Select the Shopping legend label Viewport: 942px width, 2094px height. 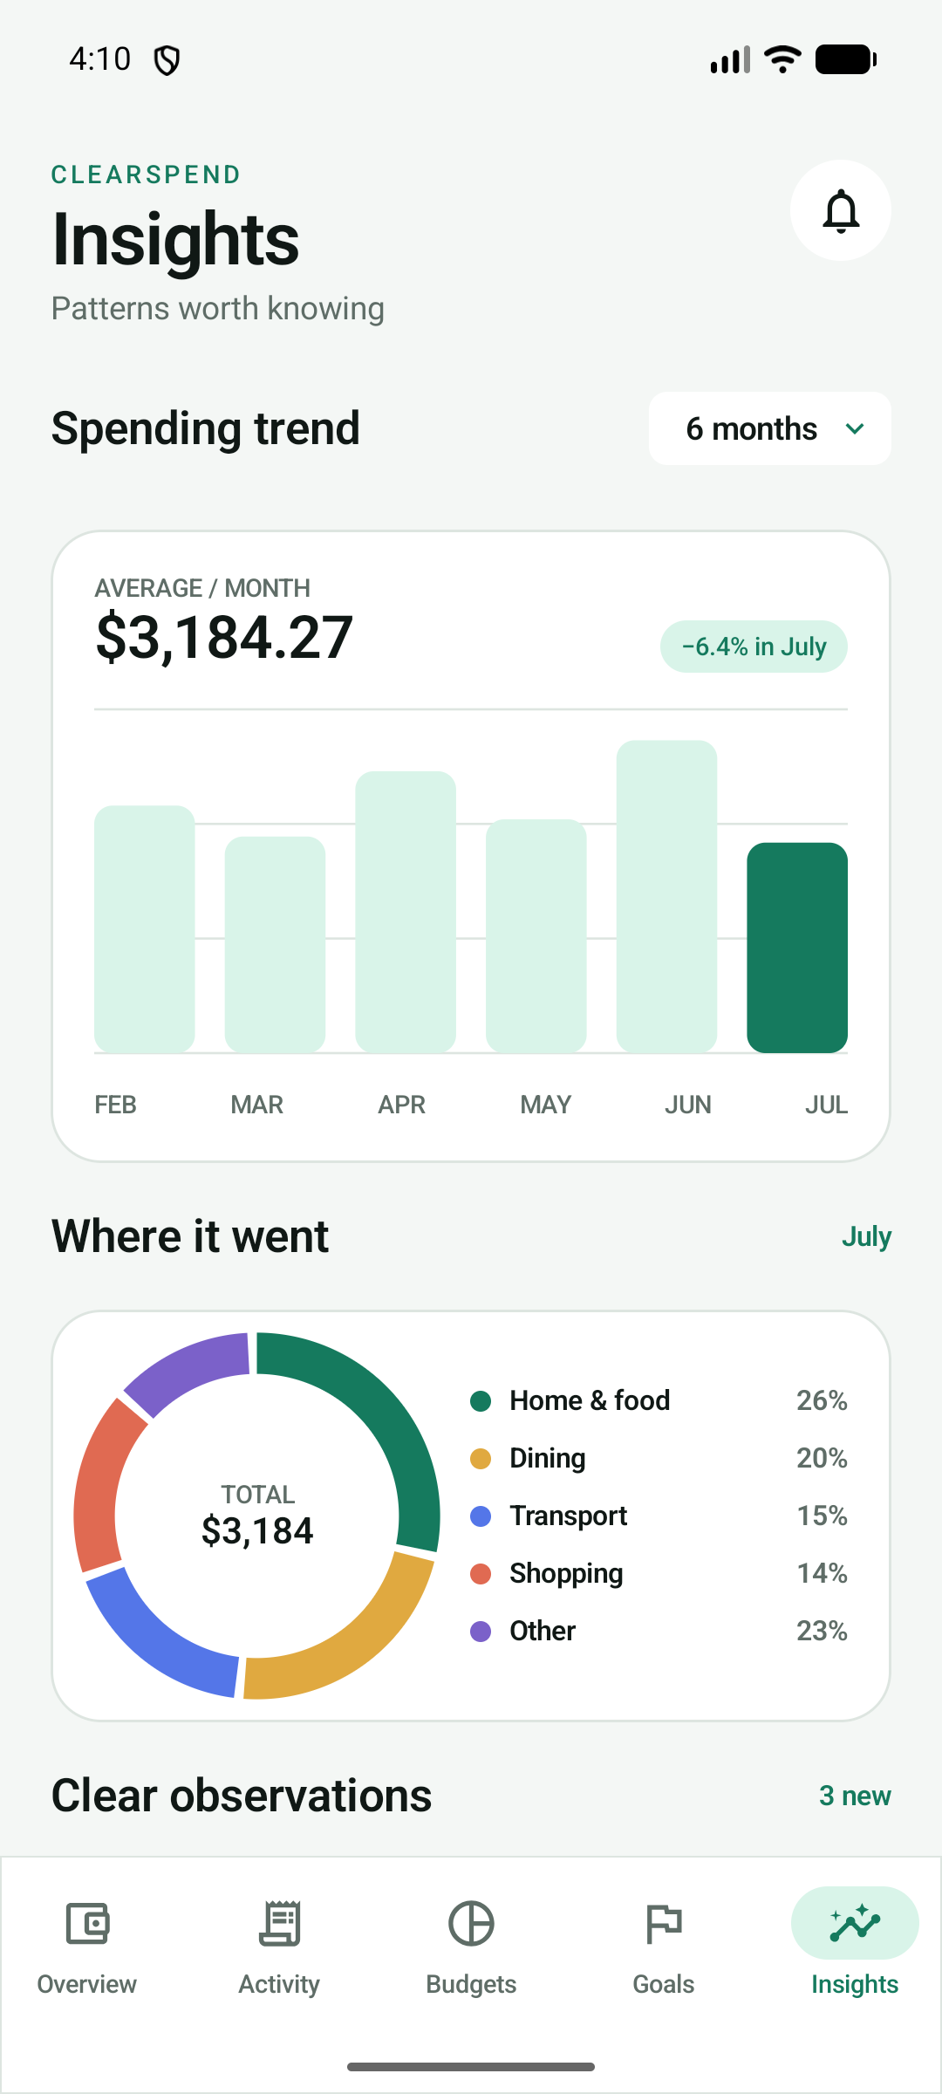(x=566, y=1573)
